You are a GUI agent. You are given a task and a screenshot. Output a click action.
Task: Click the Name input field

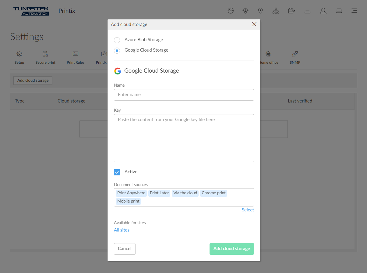coord(184,95)
